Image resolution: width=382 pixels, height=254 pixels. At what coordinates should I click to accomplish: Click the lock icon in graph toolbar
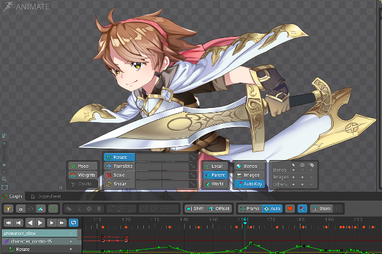click(21, 209)
